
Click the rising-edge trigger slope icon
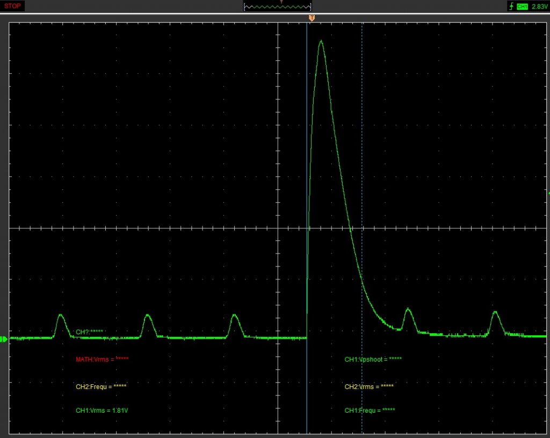click(x=511, y=6)
